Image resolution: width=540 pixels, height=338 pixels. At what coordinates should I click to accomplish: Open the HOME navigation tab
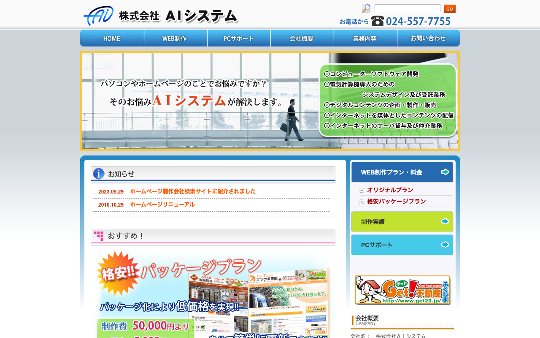(112, 38)
